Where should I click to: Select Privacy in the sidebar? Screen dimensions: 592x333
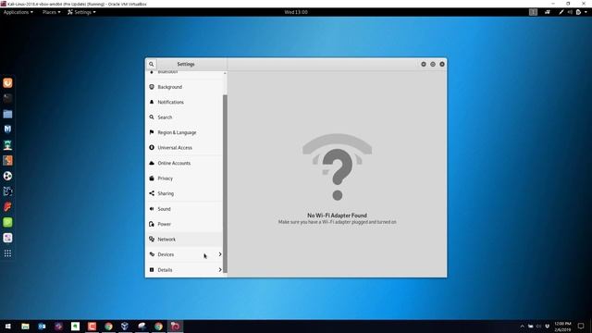click(x=184, y=179)
